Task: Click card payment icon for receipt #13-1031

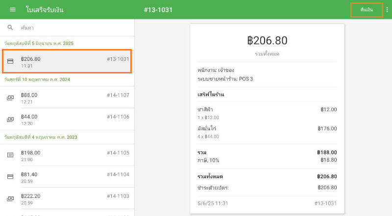Action: [10, 62]
